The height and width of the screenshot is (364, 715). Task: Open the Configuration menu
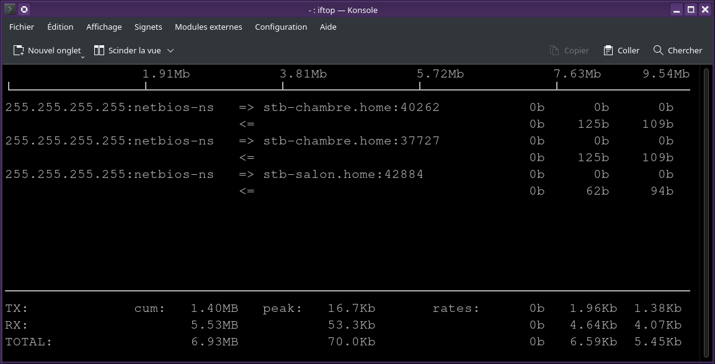[x=281, y=27]
